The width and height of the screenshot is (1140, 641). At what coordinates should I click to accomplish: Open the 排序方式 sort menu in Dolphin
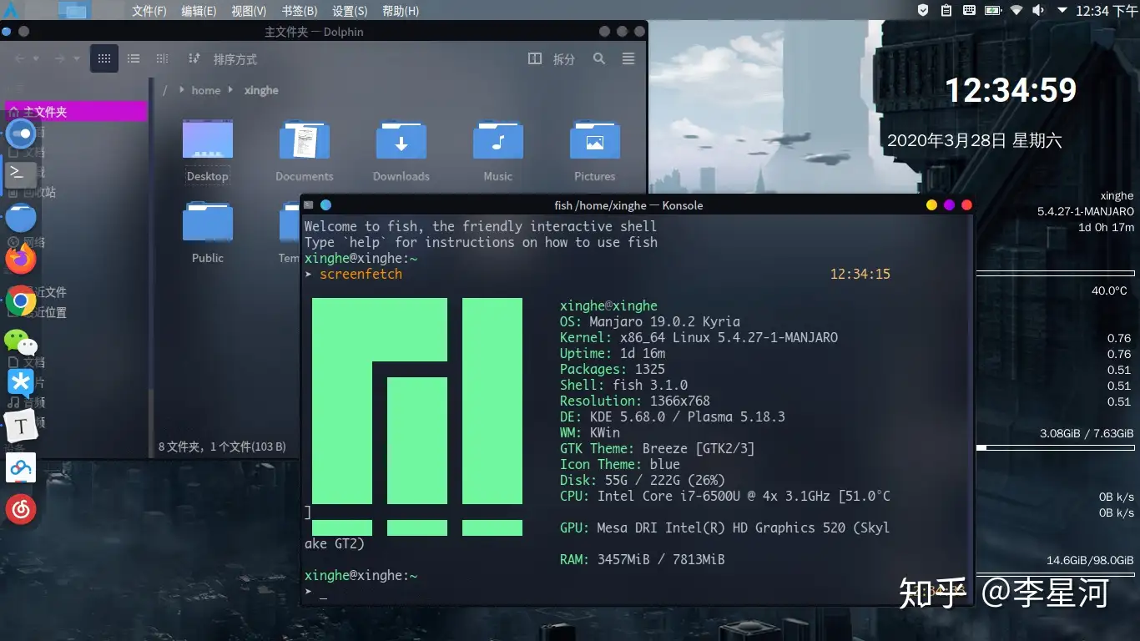235,59
